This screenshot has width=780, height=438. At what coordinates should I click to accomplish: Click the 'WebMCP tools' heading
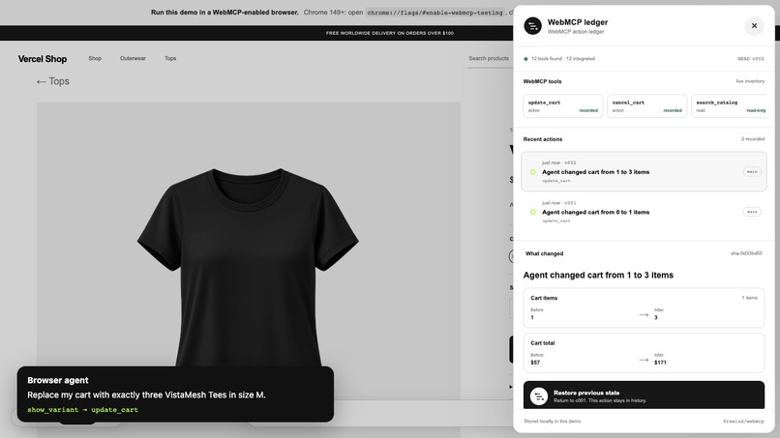pyautogui.click(x=542, y=81)
